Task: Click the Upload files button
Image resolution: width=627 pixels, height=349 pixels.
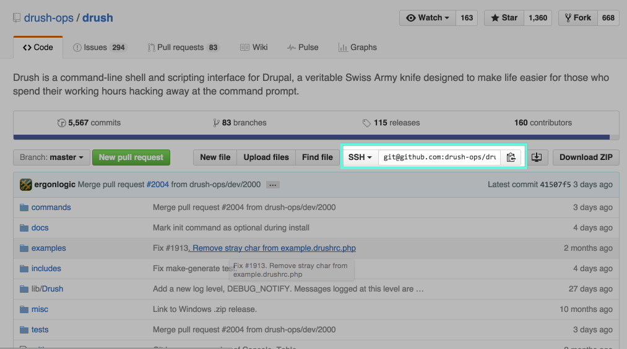Action: 266,157
